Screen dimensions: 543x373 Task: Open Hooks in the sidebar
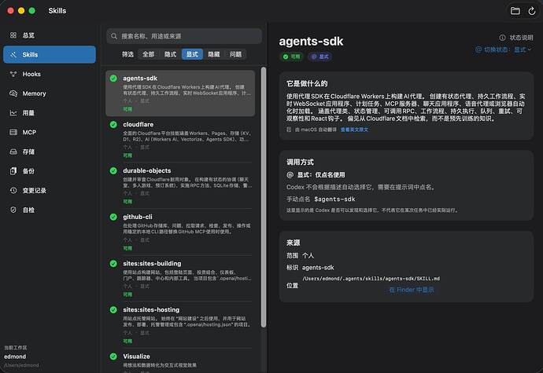click(50, 74)
